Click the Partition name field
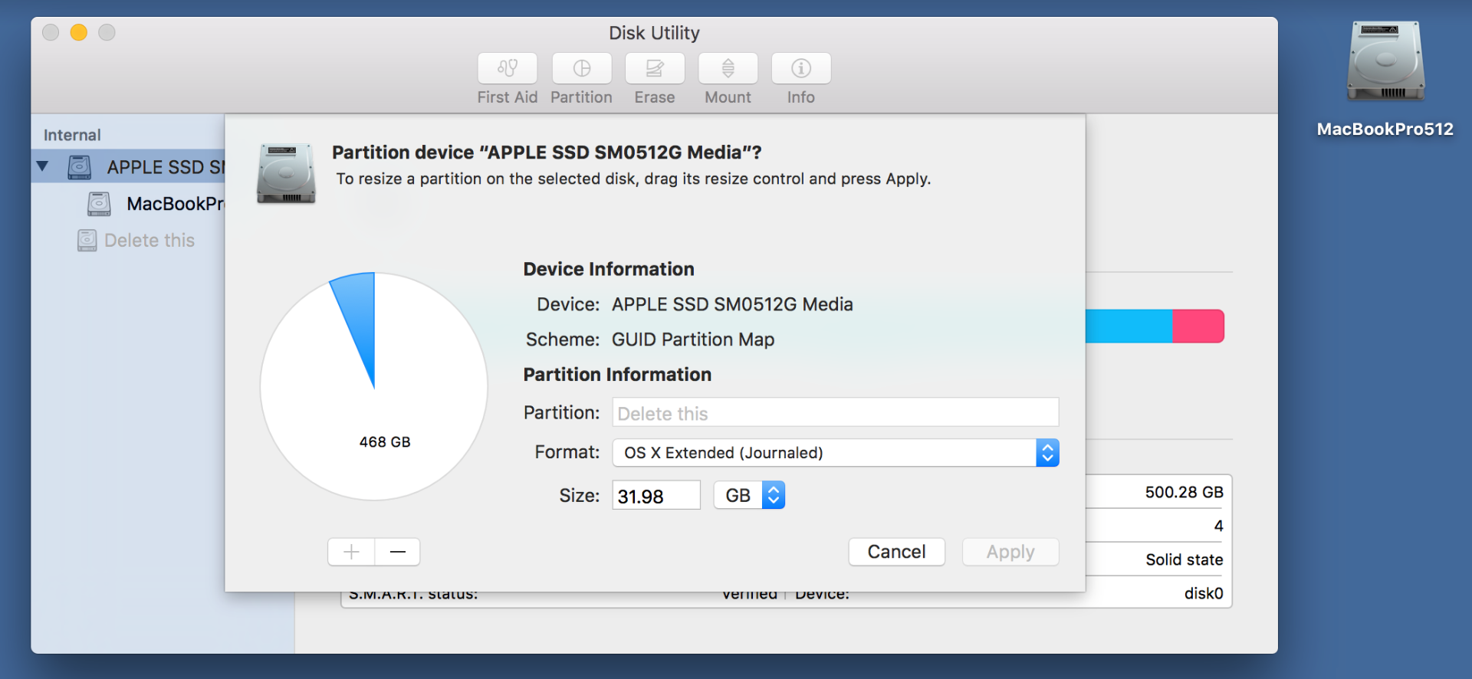 point(836,412)
